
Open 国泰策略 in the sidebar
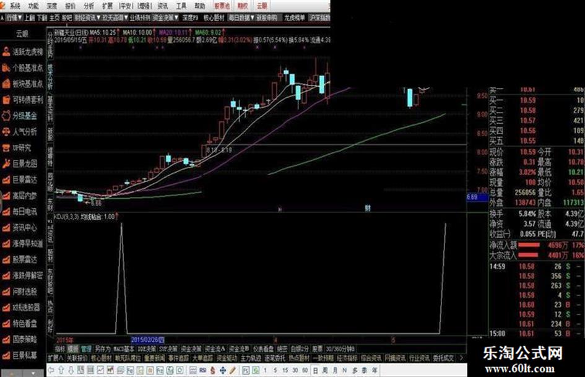pyautogui.click(x=19, y=339)
